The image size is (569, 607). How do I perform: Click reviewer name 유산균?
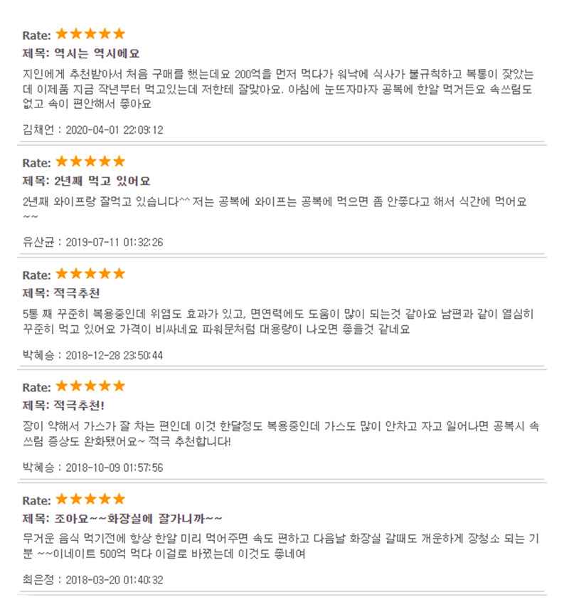point(38,243)
